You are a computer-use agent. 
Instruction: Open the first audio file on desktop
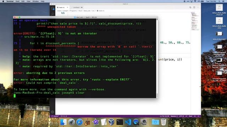click(x=219, y=10)
